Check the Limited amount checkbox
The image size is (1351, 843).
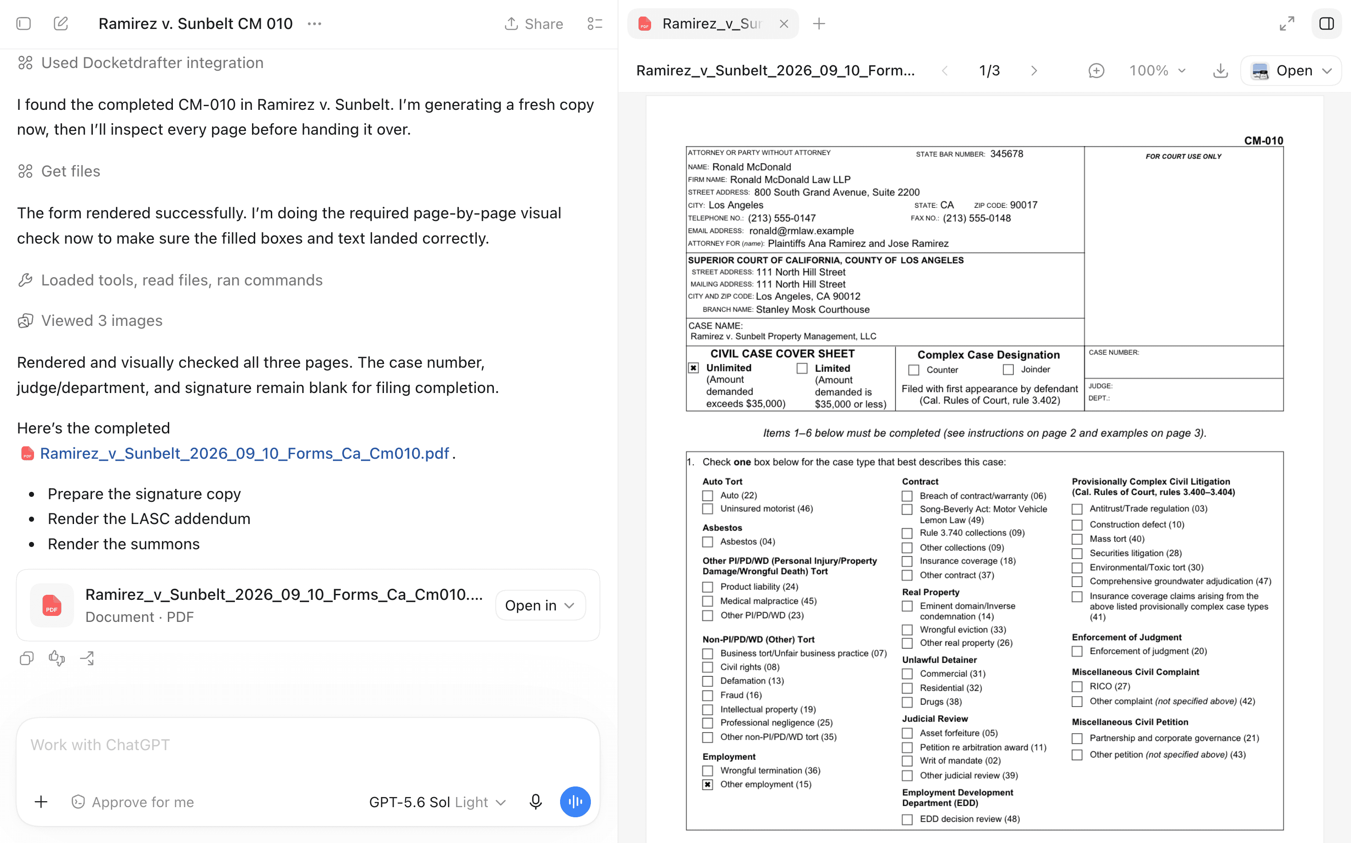pyautogui.click(x=802, y=369)
